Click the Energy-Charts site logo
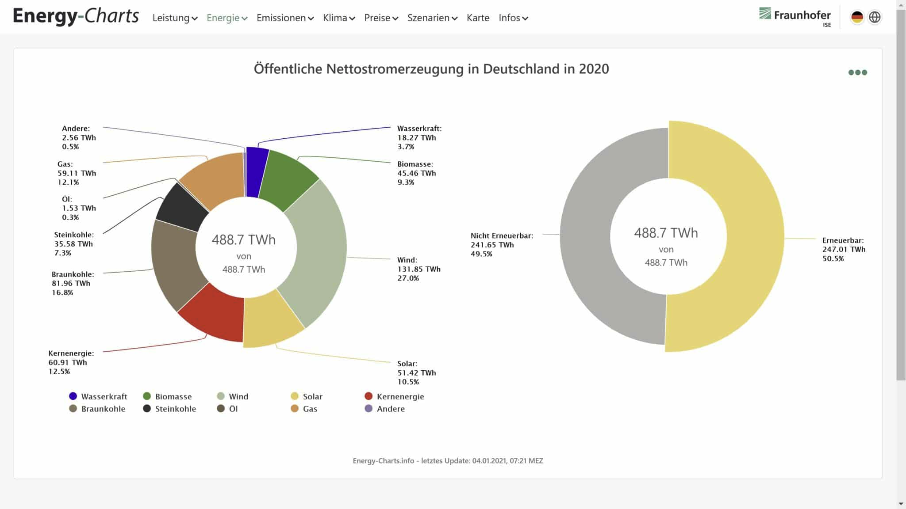The height and width of the screenshot is (509, 906). point(76,16)
